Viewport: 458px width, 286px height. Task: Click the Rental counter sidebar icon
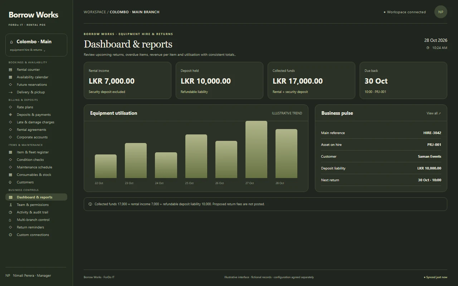pos(10,70)
